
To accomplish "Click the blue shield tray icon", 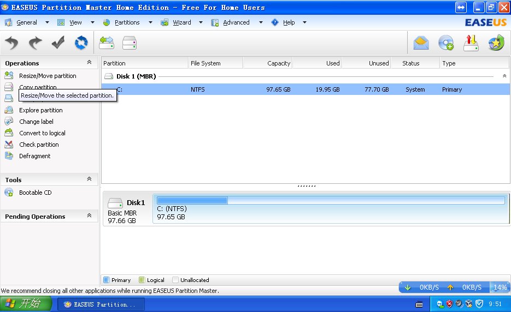I will click(x=479, y=304).
